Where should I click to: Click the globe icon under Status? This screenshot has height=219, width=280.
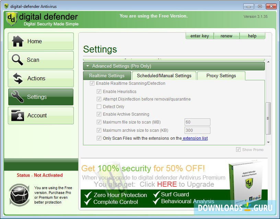(x=19, y=195)
